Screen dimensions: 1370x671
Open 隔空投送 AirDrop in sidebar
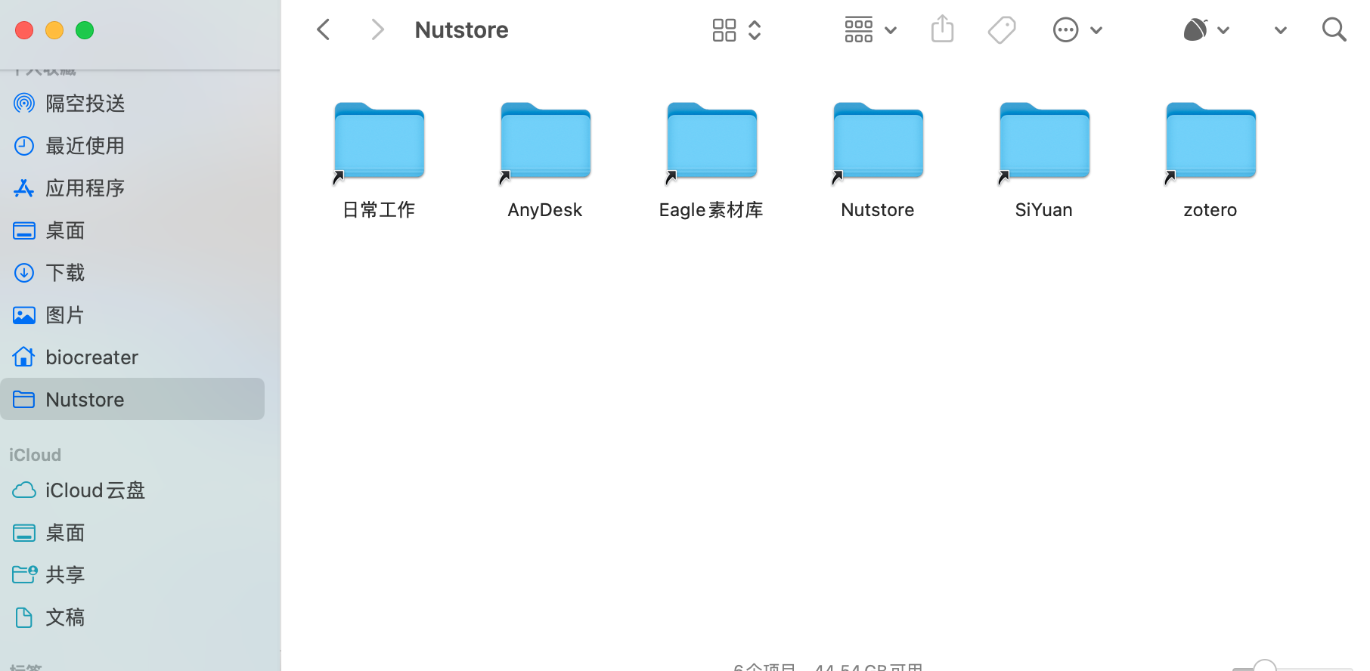tap(133, 104)
